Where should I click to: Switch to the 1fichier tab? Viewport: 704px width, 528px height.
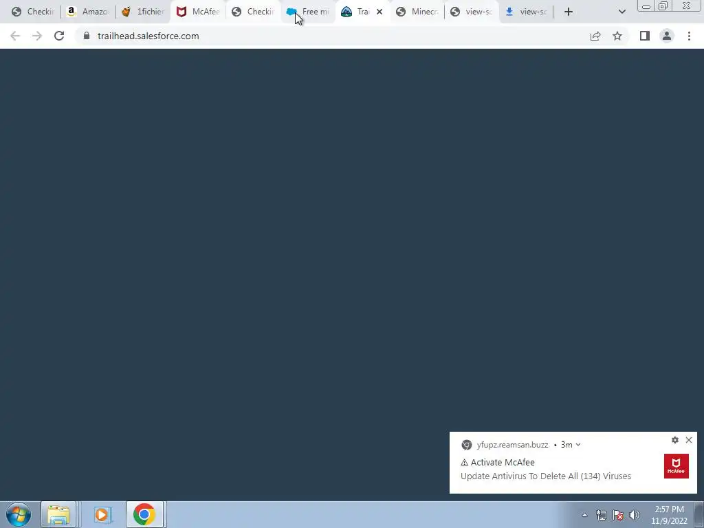tap(143, 12)
